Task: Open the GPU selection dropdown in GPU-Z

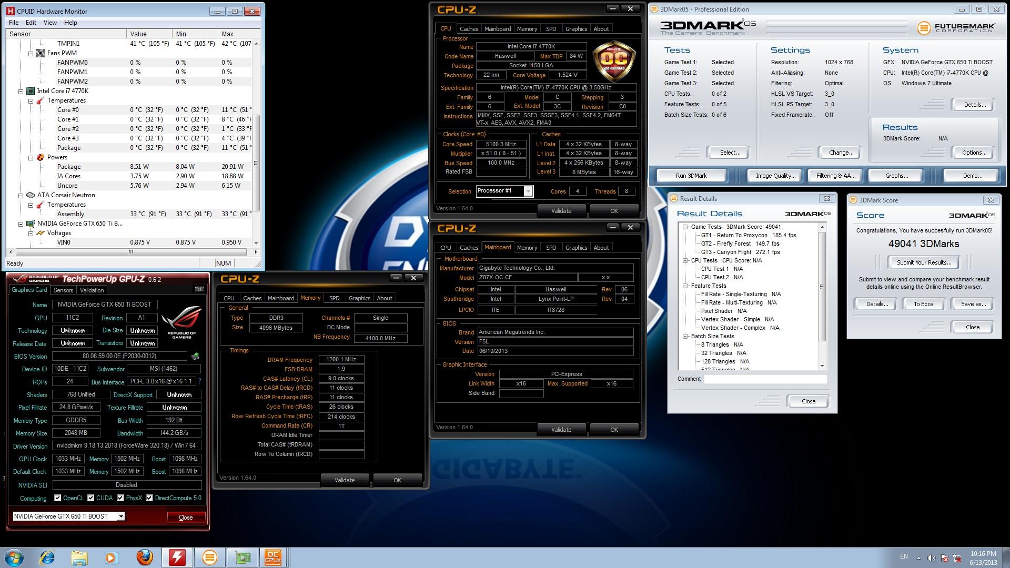Action: coord(120,516)
